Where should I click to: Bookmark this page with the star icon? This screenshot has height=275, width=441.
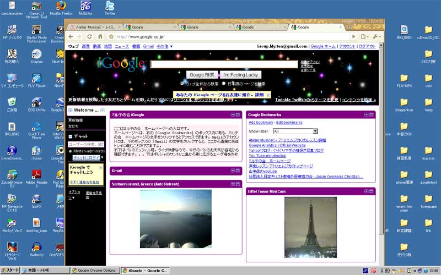[111, 36]
